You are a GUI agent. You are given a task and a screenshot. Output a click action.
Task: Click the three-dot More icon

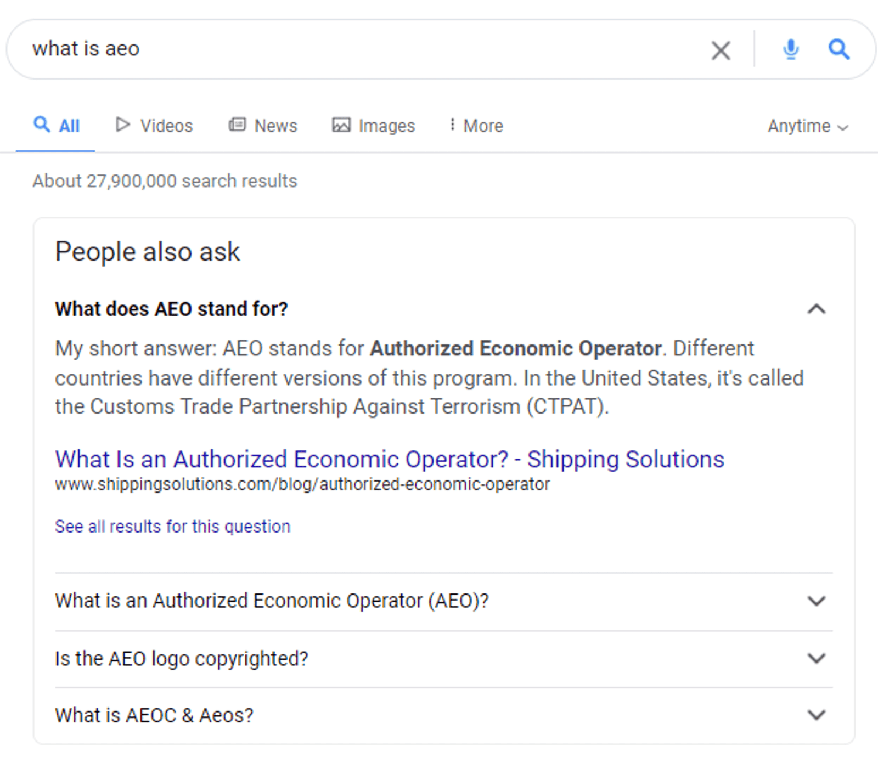[x=452, y=125]
